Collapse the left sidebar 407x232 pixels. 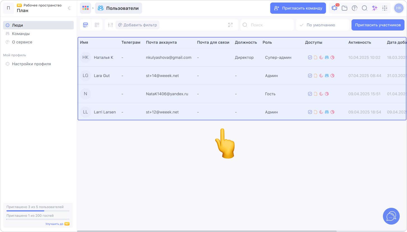coord(69,8)
